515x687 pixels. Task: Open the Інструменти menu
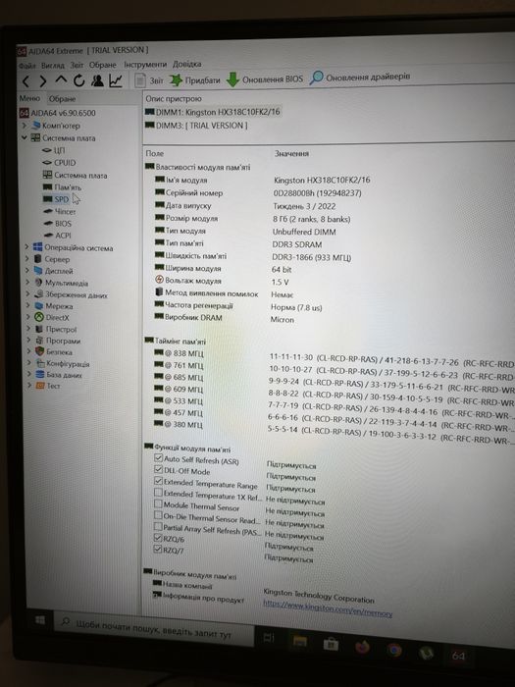point(145,65)
